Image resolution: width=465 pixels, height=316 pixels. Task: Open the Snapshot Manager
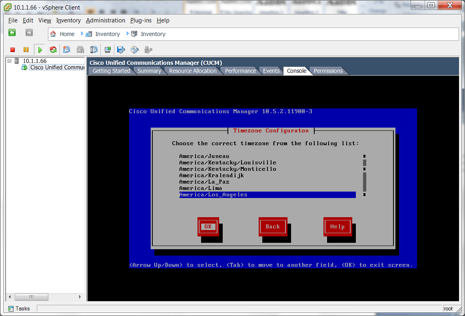point(94,50)
